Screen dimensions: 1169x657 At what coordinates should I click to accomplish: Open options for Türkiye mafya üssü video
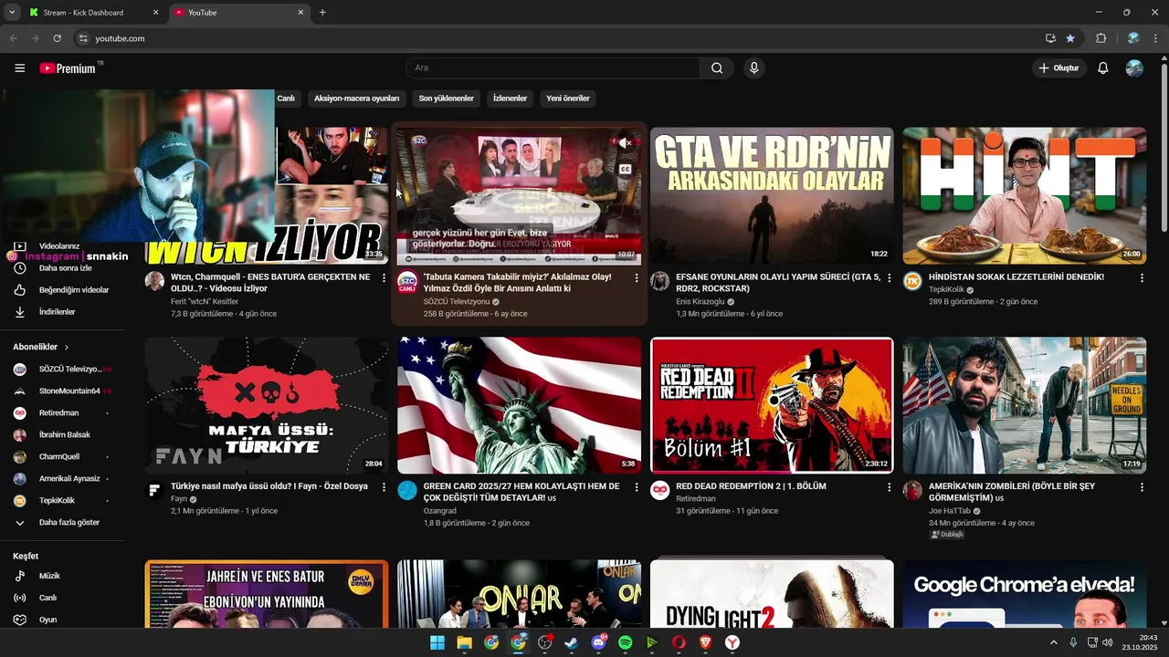pyautogui.click(x=384, y=487)
